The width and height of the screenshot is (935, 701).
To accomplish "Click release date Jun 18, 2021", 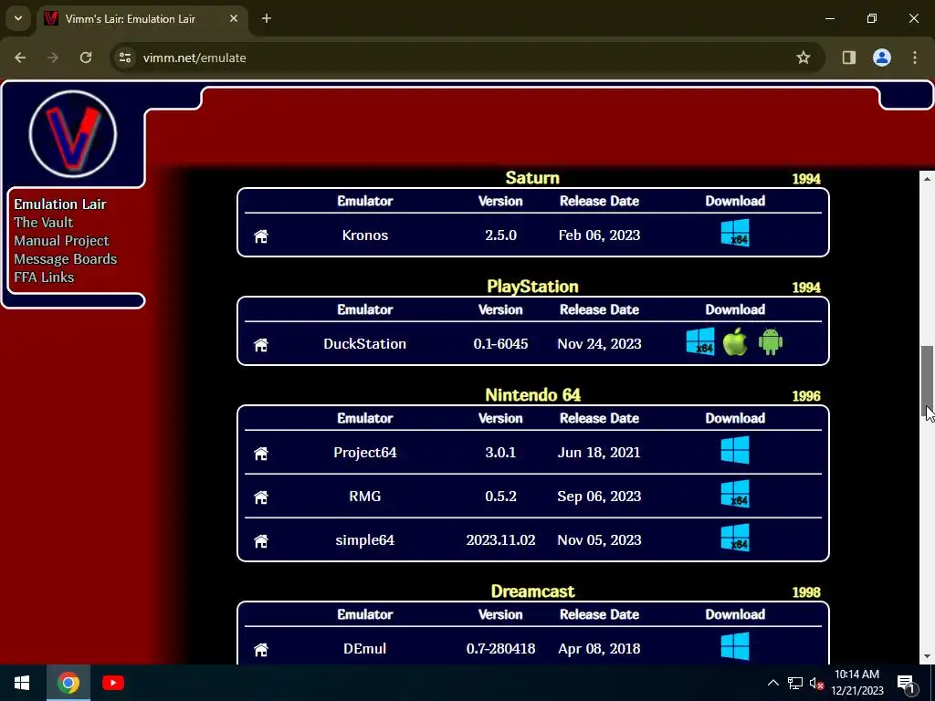I will pyautogui.click(x=599, y=453).
